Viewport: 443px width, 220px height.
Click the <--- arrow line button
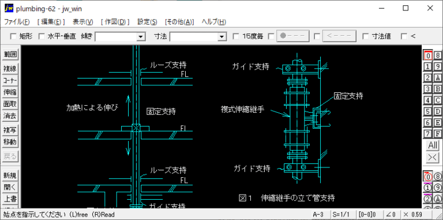tap(339, 36)
